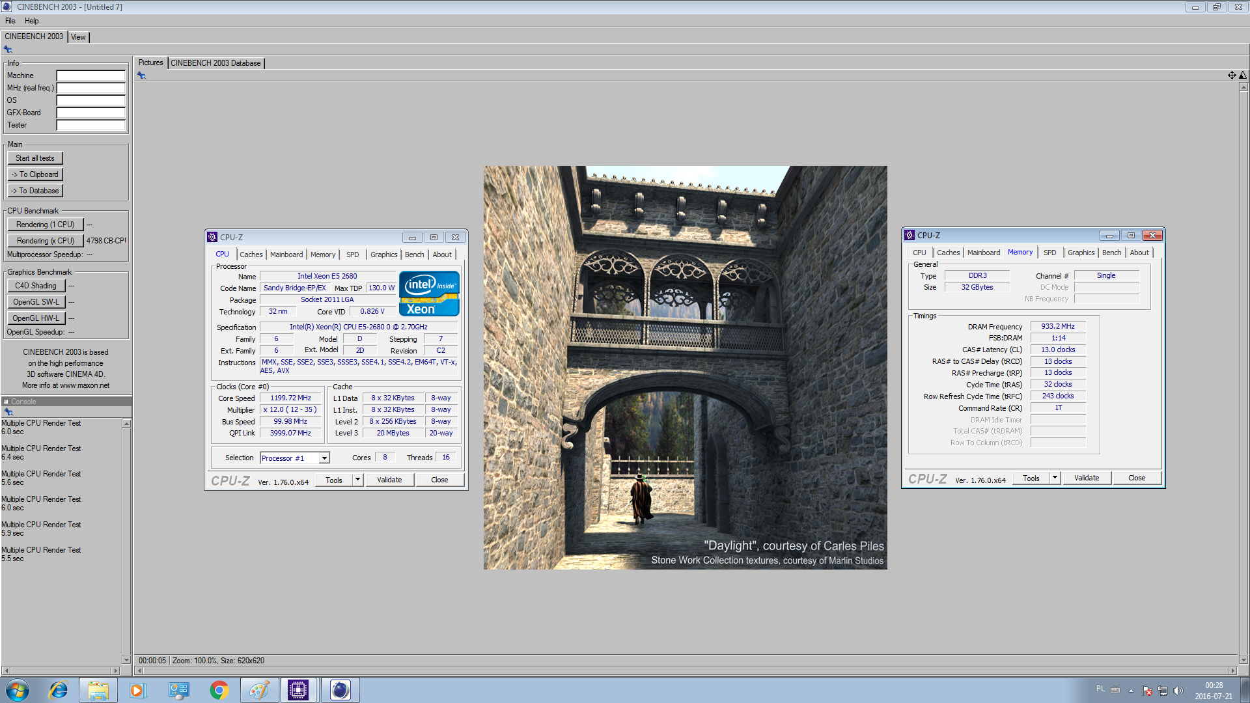Open the Selection Processor #1 dropdown
The image size is (1250, 703).
[324, 458]
